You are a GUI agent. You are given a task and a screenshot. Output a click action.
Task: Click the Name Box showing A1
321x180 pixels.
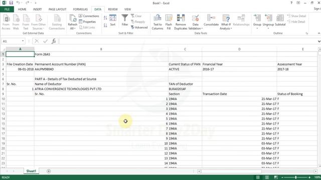[x=11, y=41]
